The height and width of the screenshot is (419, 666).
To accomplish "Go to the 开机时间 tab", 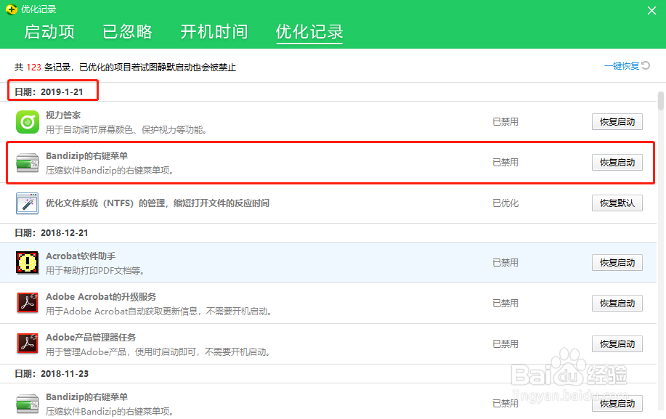I will 214,32.
